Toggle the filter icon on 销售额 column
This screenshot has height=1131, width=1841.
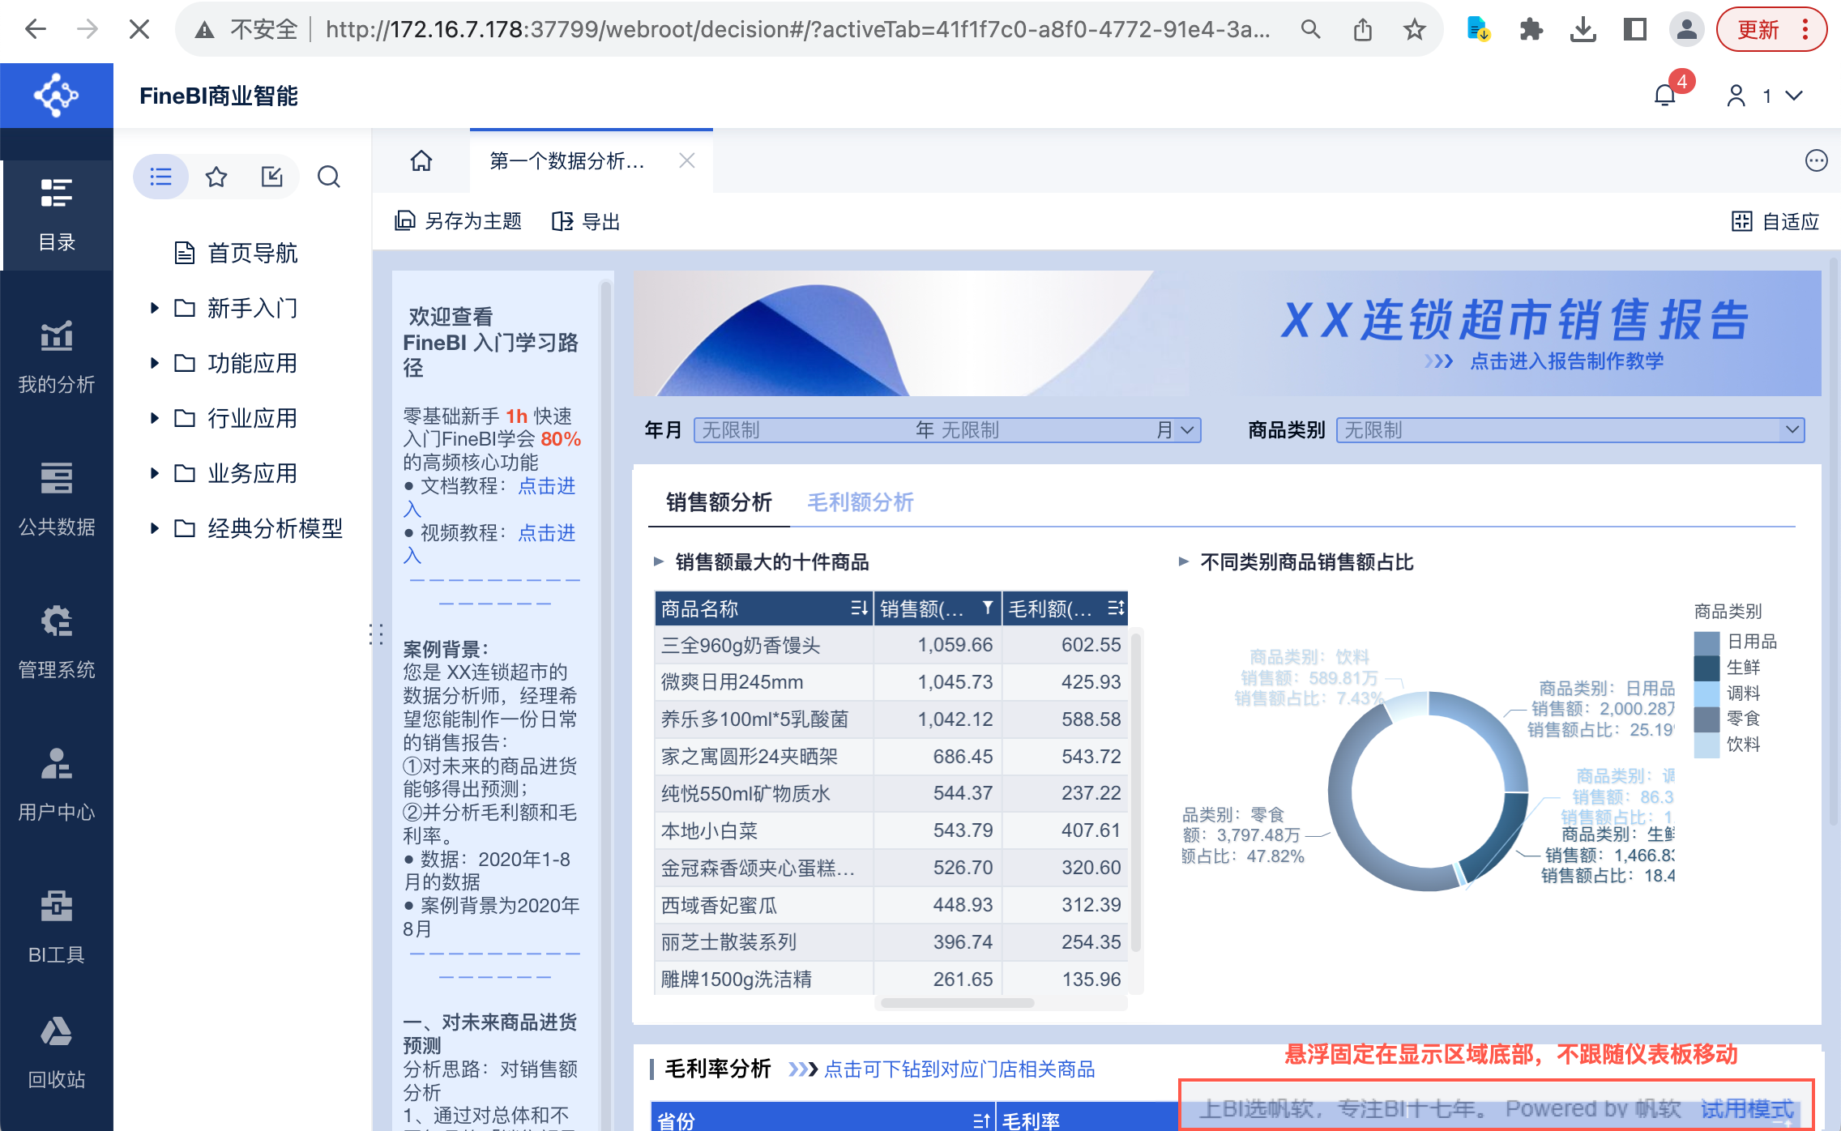988,608
